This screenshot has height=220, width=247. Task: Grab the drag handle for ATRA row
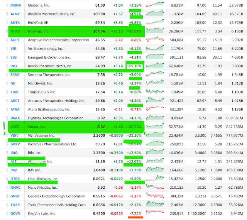(7, 109)
